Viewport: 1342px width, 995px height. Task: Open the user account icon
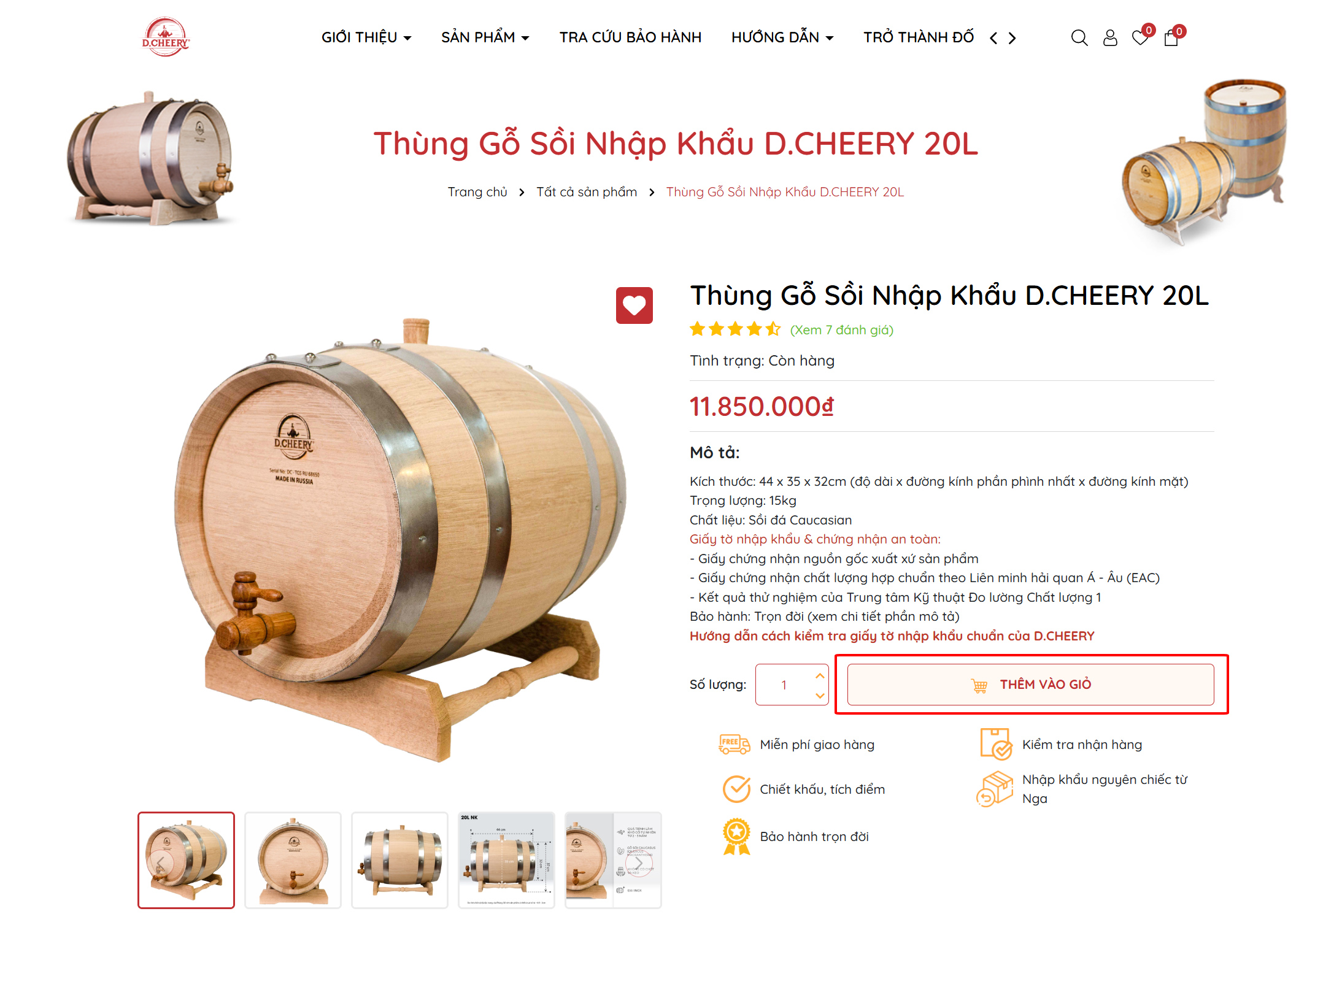pos(1109,38)
